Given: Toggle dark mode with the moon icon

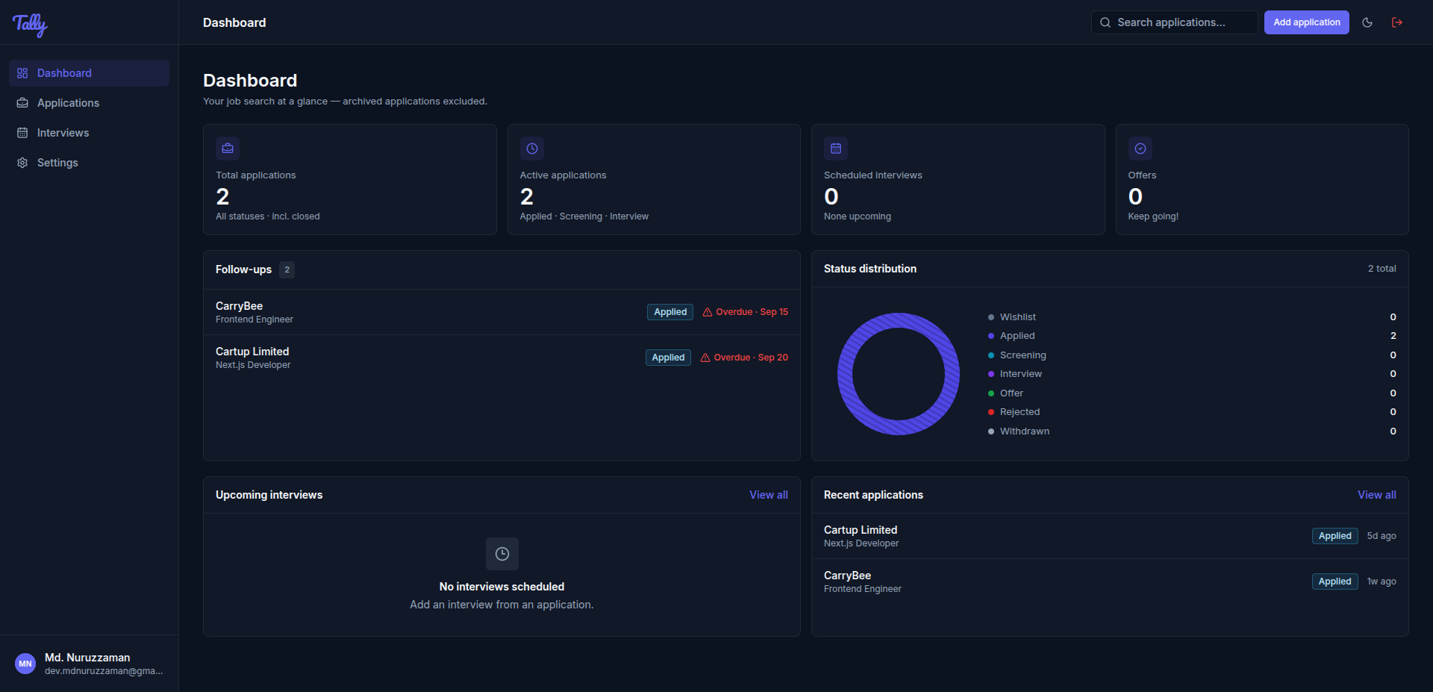Looking at the screenshot, I should 1367,22.
